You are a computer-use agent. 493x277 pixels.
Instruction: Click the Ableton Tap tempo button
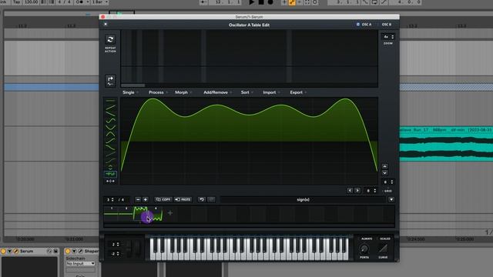(16, 2)
